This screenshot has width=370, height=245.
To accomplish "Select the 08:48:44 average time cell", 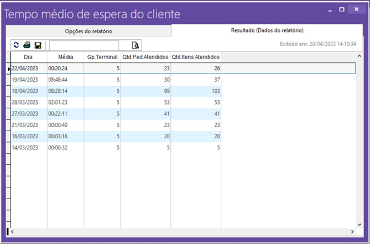I will (65, 80).
